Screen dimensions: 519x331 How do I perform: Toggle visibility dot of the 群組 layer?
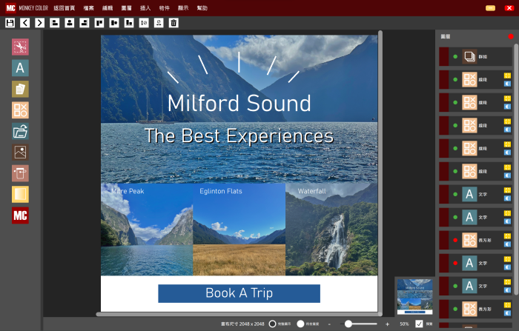tap(455, 56)
